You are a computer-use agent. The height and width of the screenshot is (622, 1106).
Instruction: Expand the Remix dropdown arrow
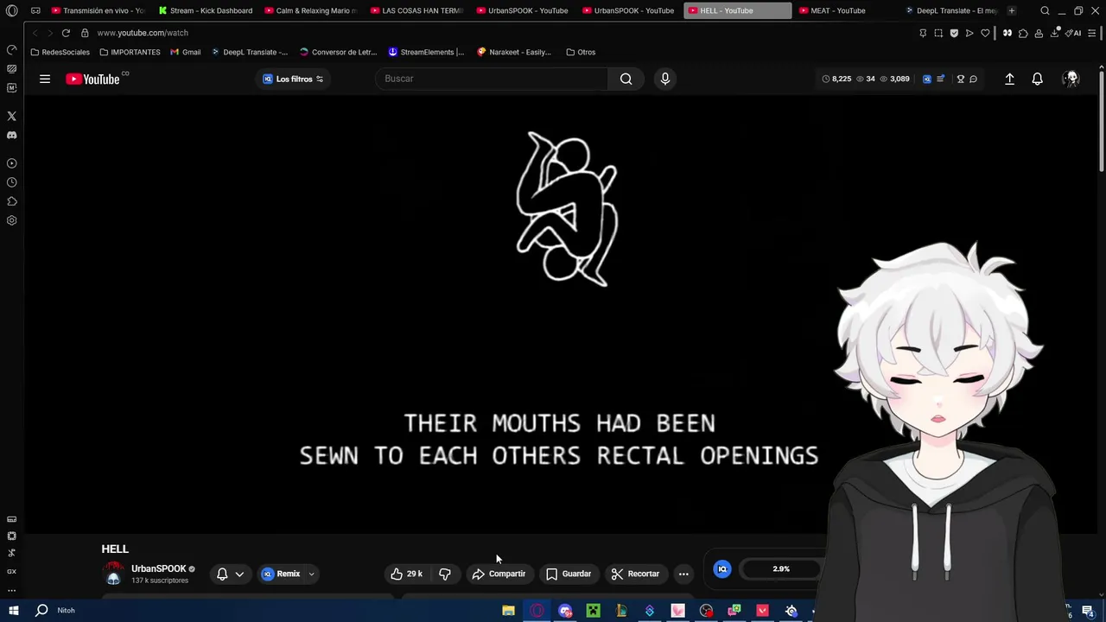[311, 574]
